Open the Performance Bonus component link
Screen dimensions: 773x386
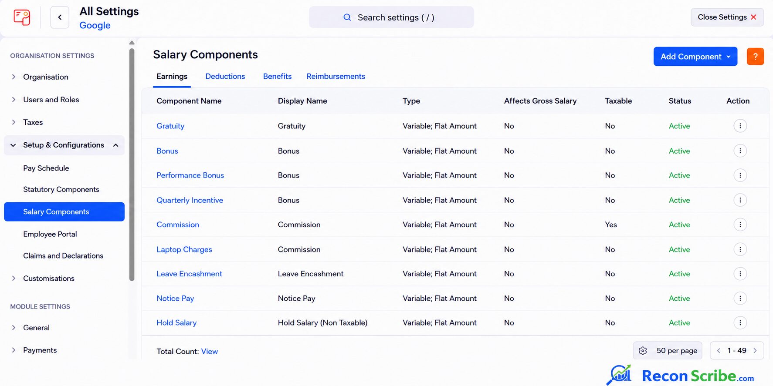point(190,175)
